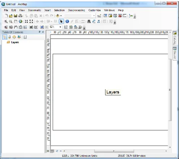The width and height of the screenshot is (179, 159).
Task: Open Table Of Contents options button
Action: pyautogui.click(x=25, y=37)
